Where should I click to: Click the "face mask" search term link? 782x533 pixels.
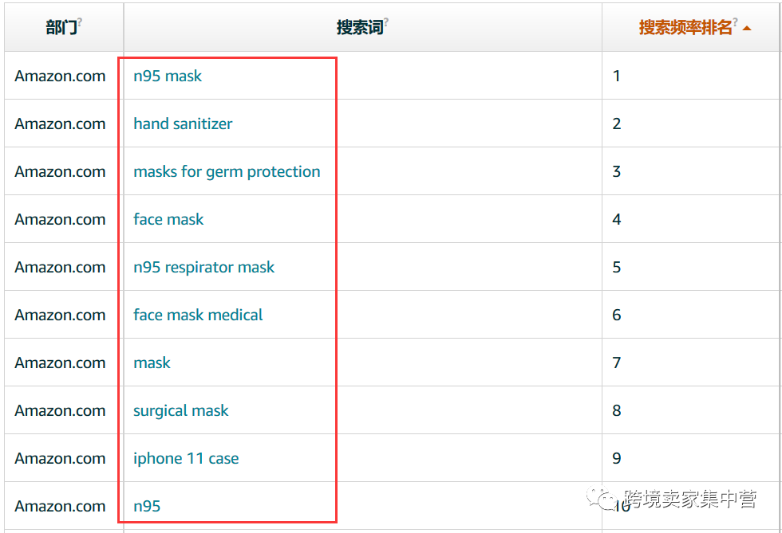(x=168, y=219)
